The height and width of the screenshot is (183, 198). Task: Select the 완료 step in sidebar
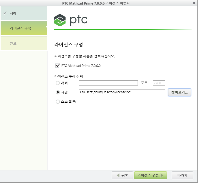coord(24,43)
